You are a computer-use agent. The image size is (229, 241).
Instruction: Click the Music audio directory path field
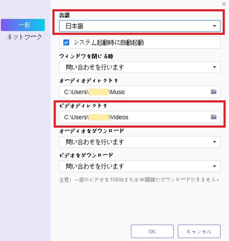(x=140, y=92)
